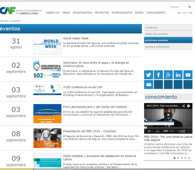The height and width of the screenshot is (170, 195).
Task: Visit CAF's LinkedIn via the icon
Action: pos(178,75)
